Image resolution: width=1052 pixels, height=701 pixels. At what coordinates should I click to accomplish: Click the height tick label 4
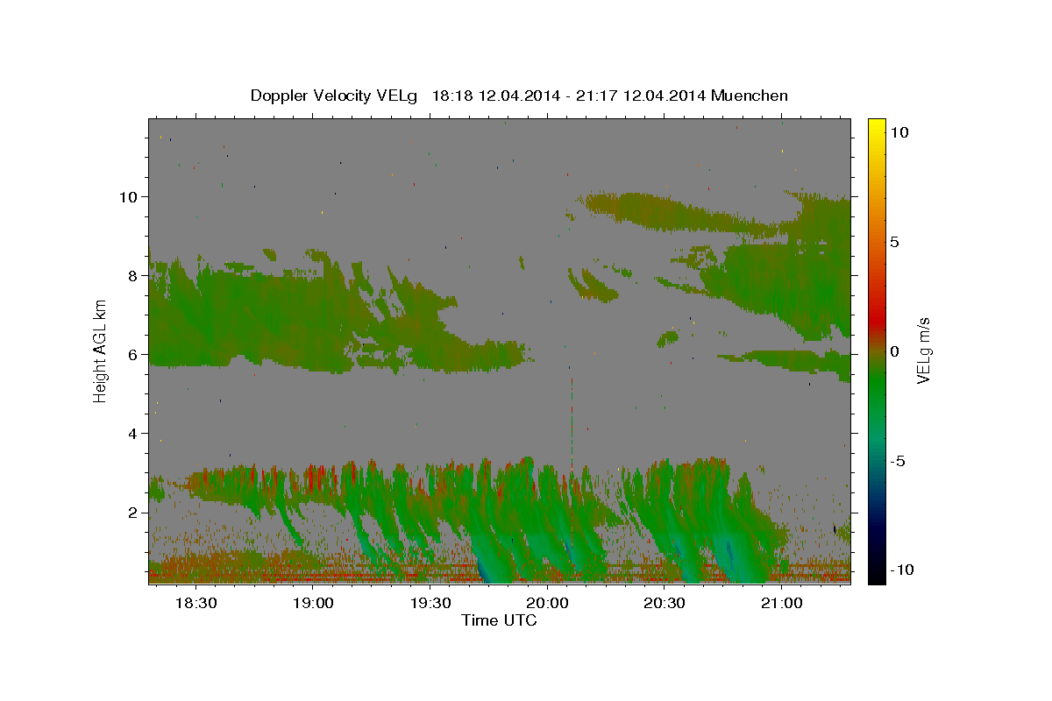point(134,433)
